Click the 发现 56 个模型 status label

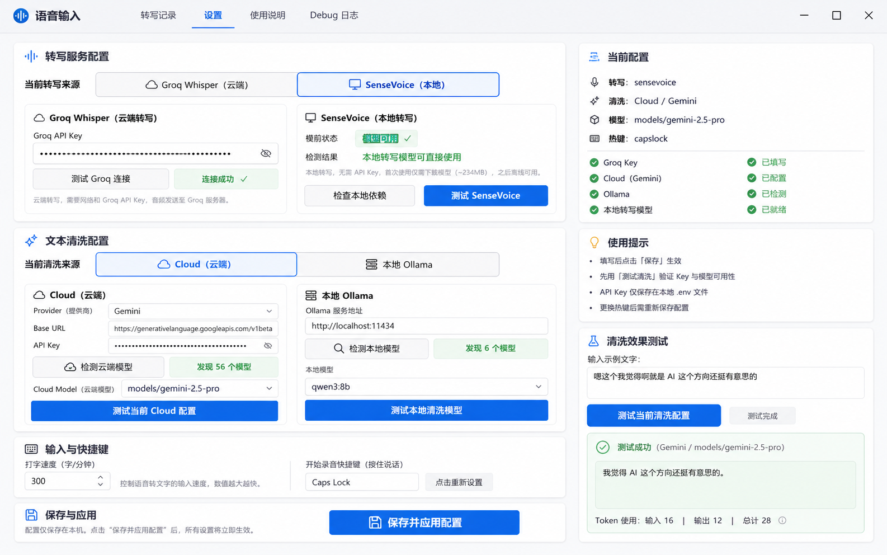click(x=224, y=367)
